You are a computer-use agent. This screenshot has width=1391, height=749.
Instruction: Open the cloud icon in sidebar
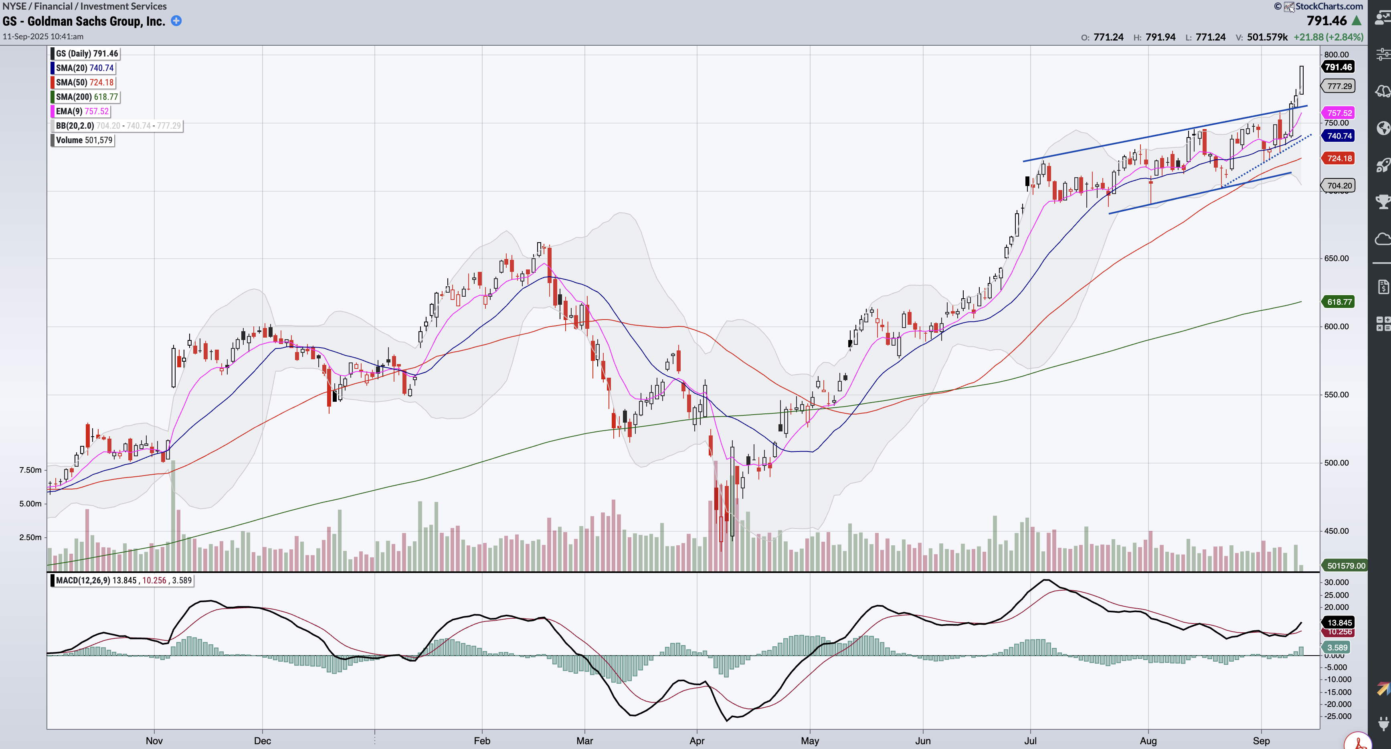1383,239
